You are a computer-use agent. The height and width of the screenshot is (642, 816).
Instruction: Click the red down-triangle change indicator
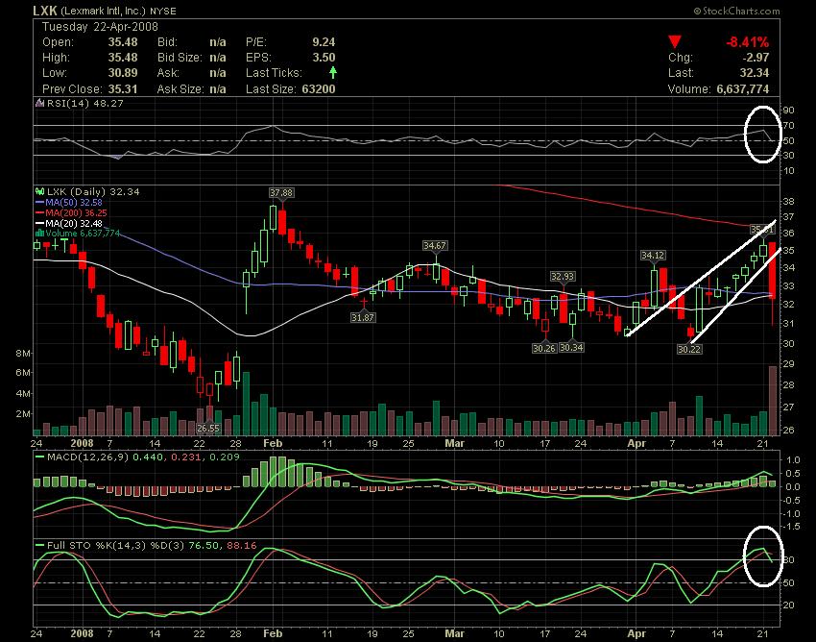[x=675, y=41]
